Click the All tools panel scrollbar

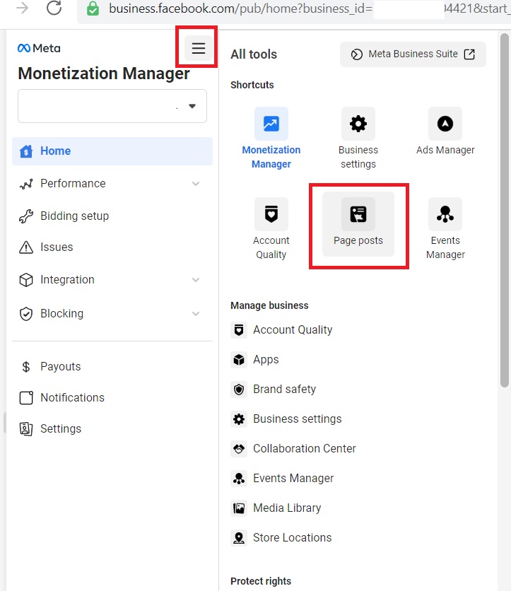tap(505, 211)
